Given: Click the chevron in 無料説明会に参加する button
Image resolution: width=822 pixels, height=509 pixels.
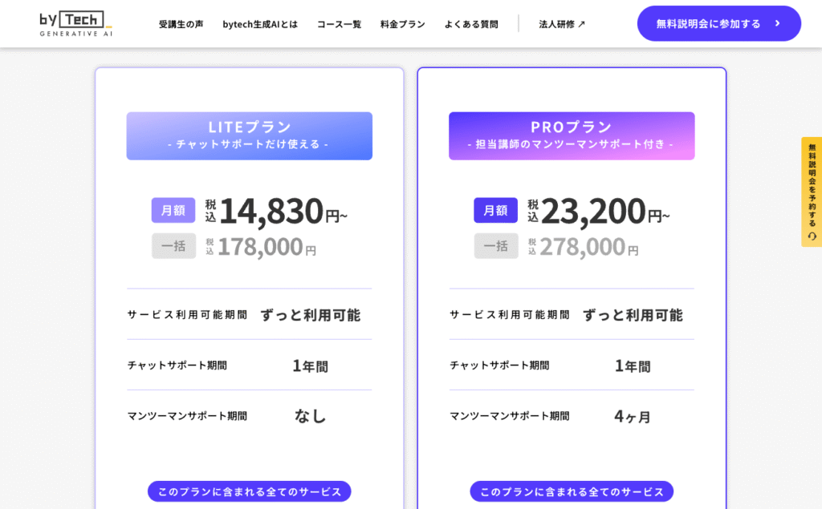Looking at the screenshot, I should click(x=777, y=23).
